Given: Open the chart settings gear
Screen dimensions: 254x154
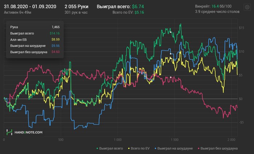Looking at the screenshot, I should tap(247, 7).
